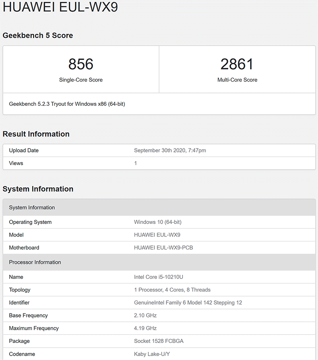The image size is (318, 360).
Task: Select the GenuineIntel Family 6 Model 142 identifier
Action: tap(188, 303)
